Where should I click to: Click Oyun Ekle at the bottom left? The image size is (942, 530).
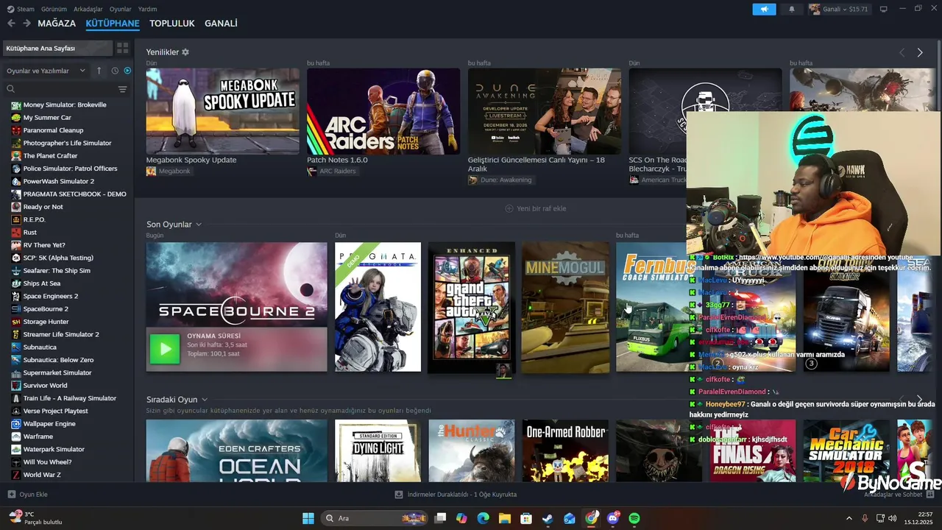(x=28, y=495)
